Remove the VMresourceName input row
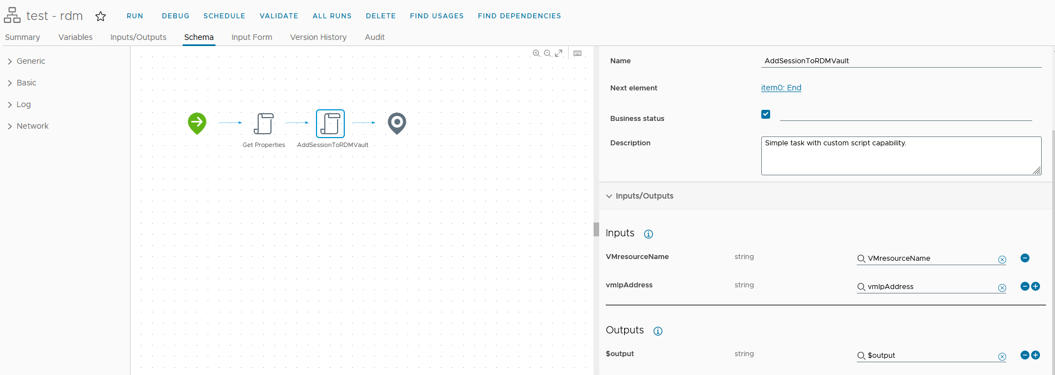Image resolution: width=1055 pixels, height=375 pixels. click(x=1025, y=258)
